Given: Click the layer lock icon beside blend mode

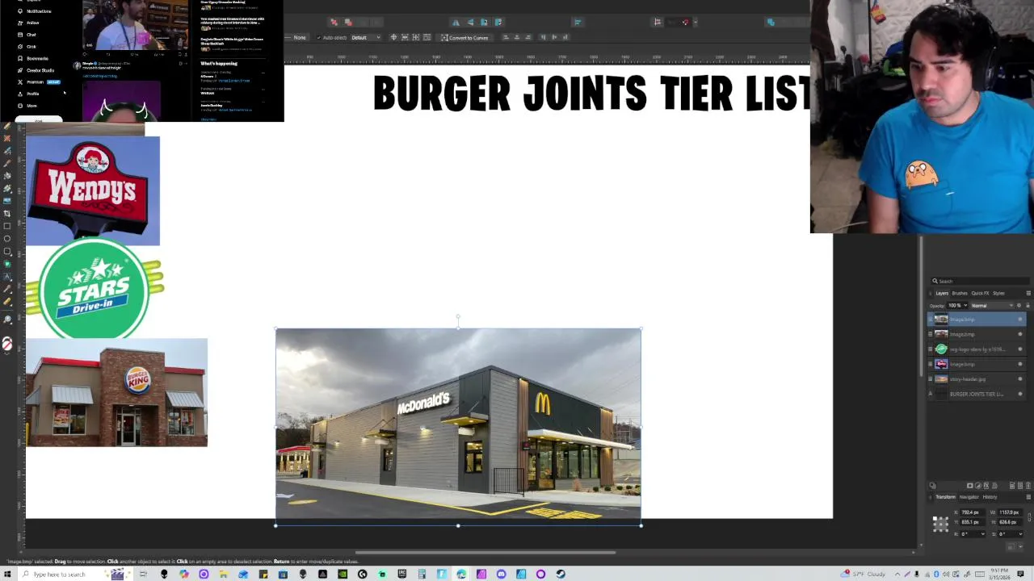Looking at the screenshot, I should 1028,306.
